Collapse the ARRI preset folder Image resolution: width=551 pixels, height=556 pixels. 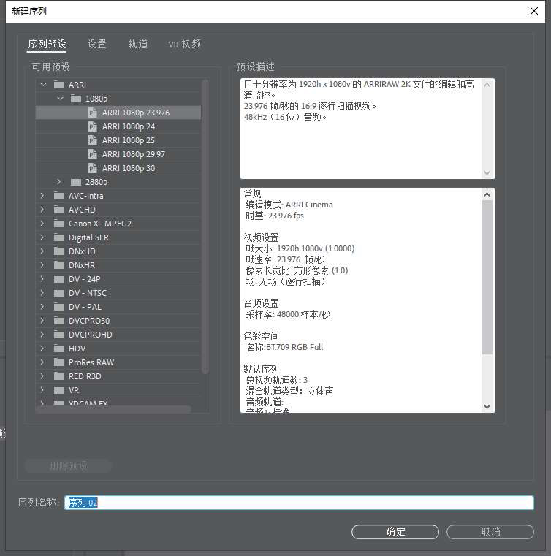(43, 85)
